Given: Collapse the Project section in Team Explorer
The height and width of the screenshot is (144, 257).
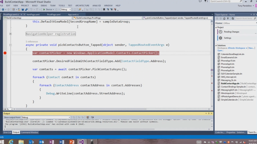Looking at the screenshot, I should (216, 27).
